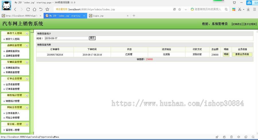This screenshot has height=140, width=258.
Task: Open 网站公告管理 menu link
Action: coord(13,118)
